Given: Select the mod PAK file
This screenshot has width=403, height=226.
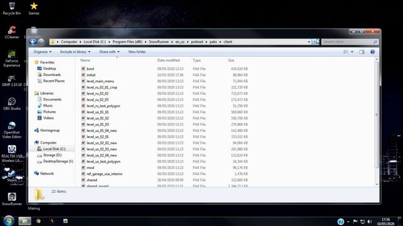Looking at the screenshot, I should pyautogui.click(x=88, y=168).
